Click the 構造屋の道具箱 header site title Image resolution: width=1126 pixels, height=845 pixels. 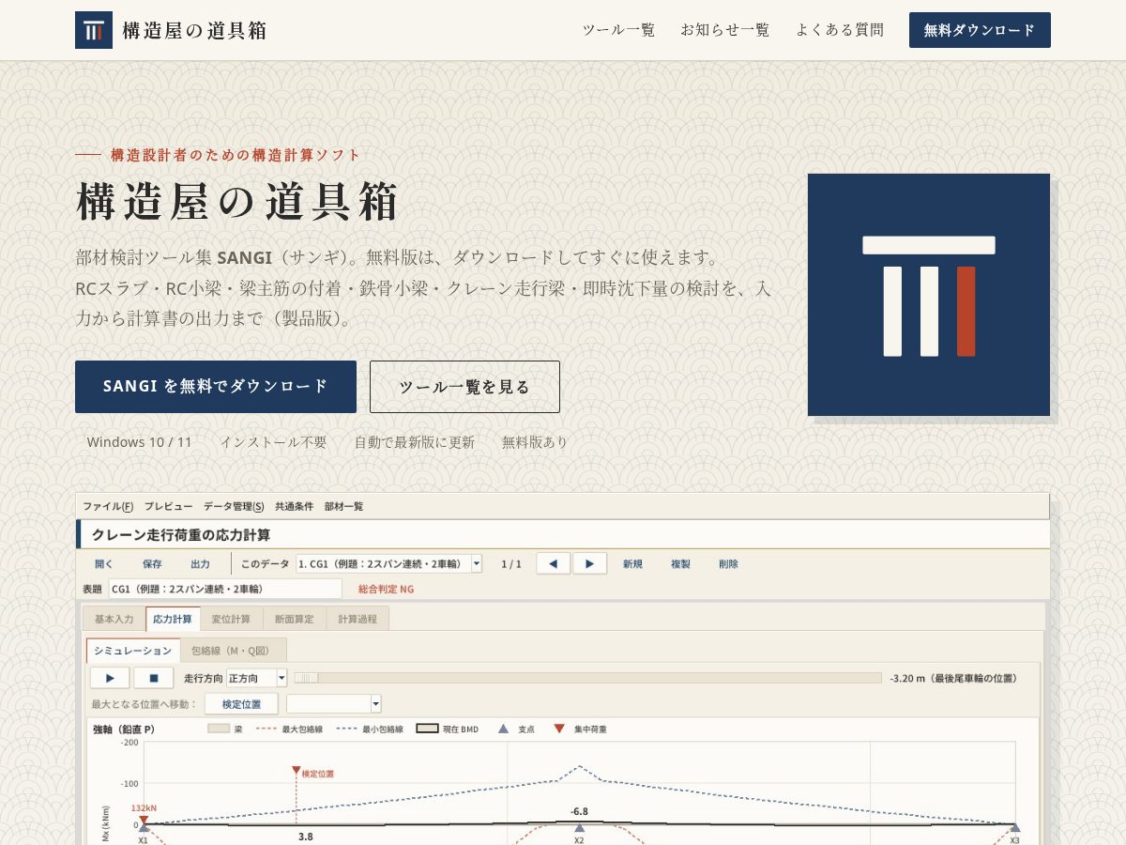tap(194, 30)
